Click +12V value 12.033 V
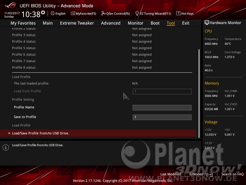 (210, 135)
